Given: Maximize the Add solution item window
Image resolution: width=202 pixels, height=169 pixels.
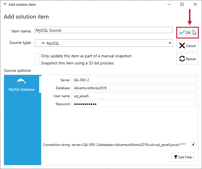Looking at the screenshot, I should 182,4.
